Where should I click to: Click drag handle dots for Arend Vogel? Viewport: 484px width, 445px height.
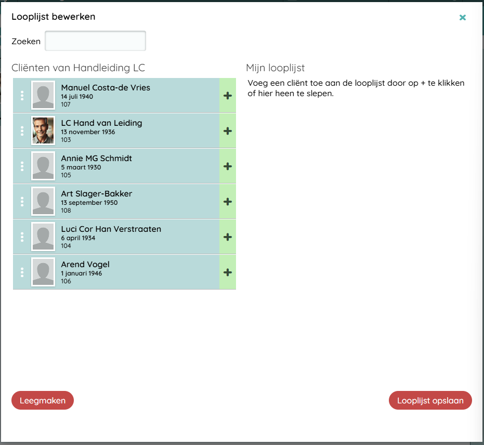tap(22, 272)
